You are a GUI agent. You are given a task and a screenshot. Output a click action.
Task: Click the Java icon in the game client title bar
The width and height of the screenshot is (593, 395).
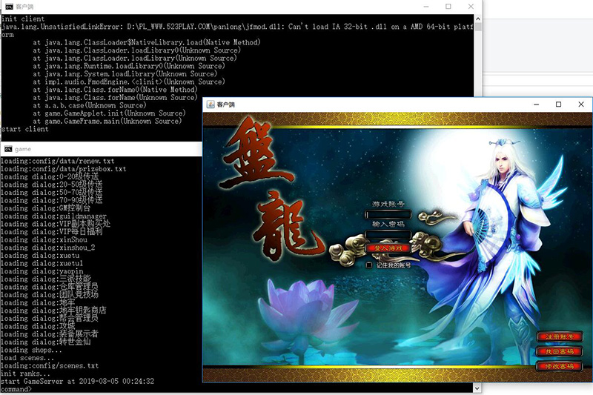pyautogui.click(x=210, y=104)
